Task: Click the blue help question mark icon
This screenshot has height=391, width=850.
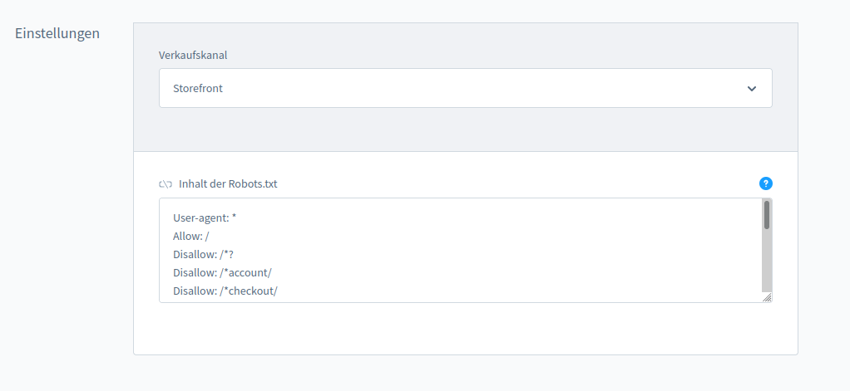Action: [766, 183]
